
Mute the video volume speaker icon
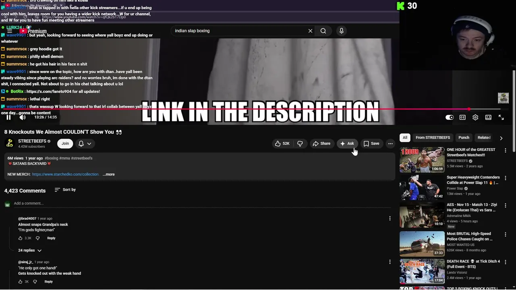23,117
